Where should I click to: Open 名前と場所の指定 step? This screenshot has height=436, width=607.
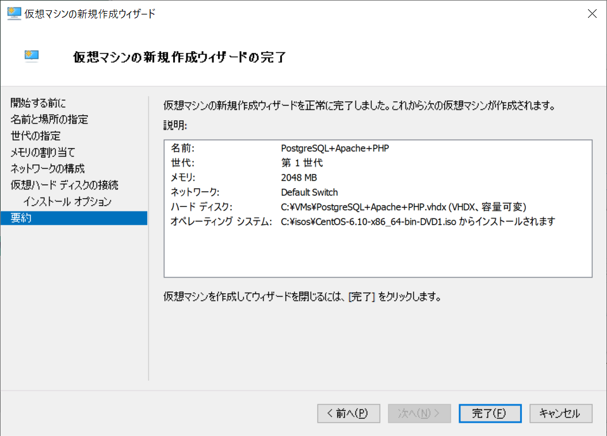click(49, 119)
